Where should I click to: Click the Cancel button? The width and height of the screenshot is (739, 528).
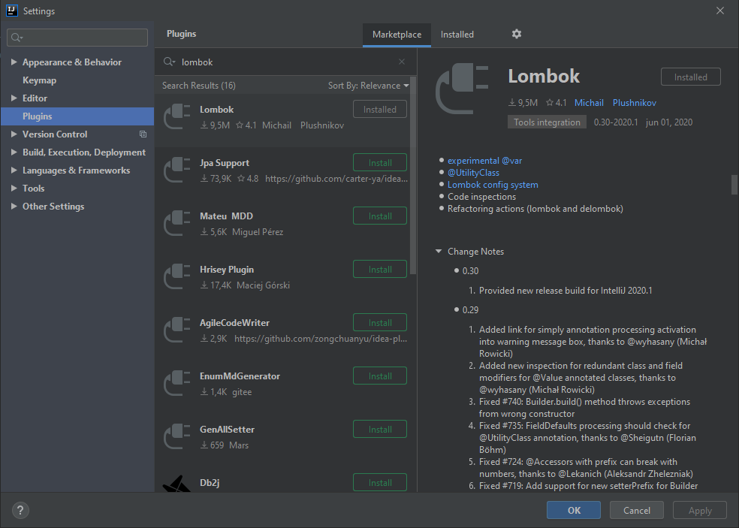click(637, 510)
